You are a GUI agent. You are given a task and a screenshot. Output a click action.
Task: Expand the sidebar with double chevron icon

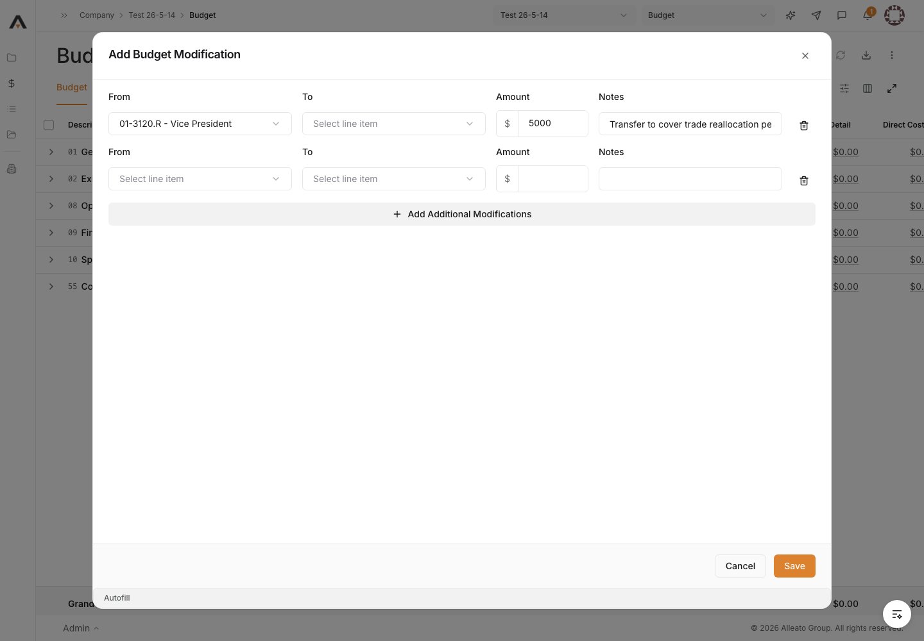[x=64, y=15]
